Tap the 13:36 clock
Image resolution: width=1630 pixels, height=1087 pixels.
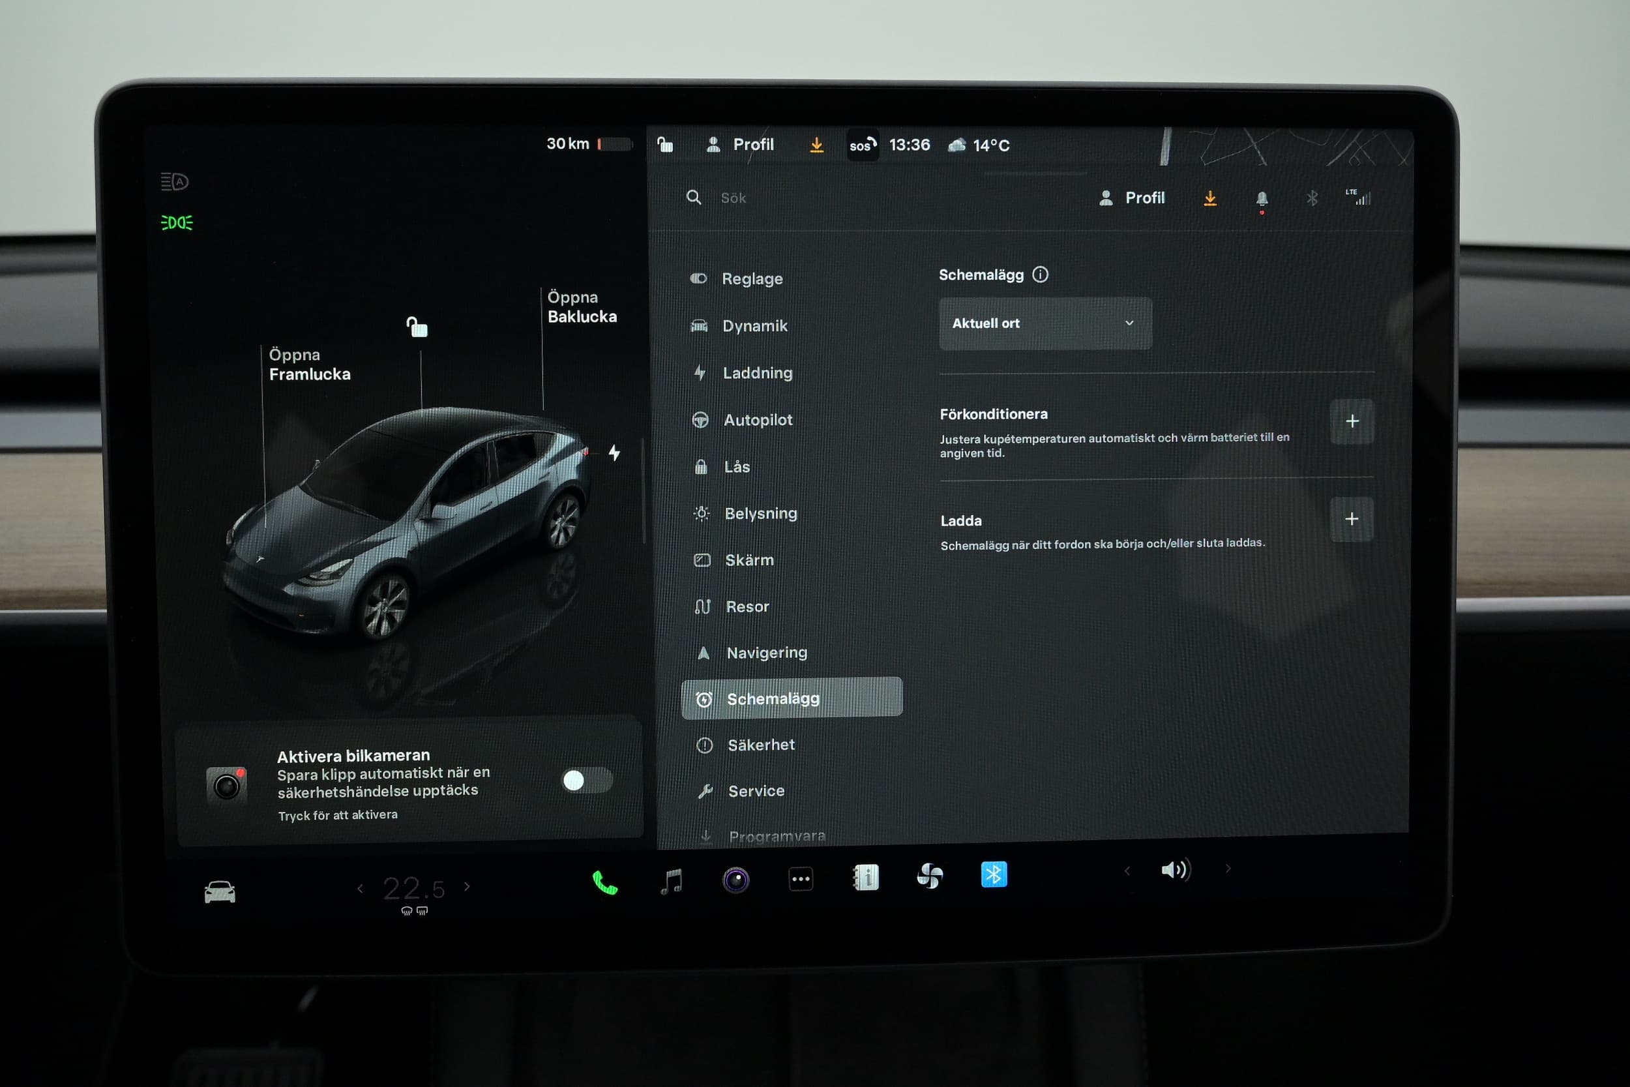pyautogui.click(x=910, y=145)
